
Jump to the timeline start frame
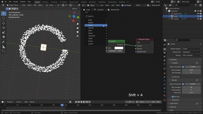(76, 102)
